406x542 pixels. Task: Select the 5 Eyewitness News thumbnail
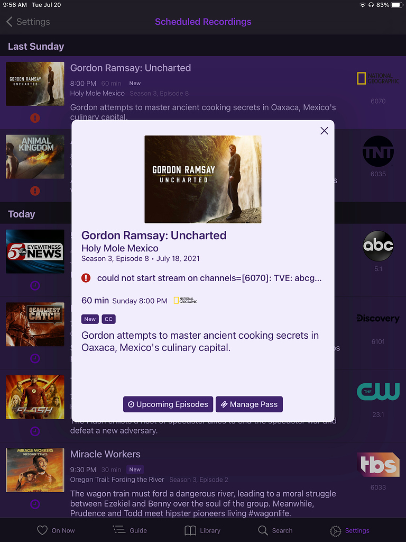point(35,251)
